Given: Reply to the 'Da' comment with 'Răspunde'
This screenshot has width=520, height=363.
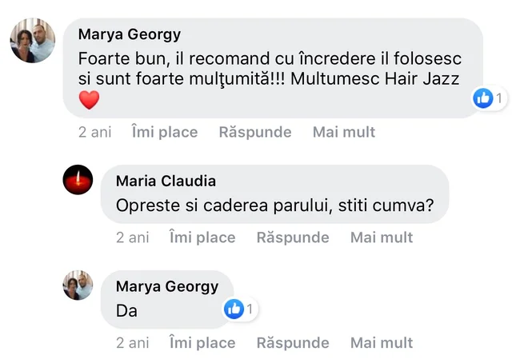Looking at the screenshot, I should 293,342.
